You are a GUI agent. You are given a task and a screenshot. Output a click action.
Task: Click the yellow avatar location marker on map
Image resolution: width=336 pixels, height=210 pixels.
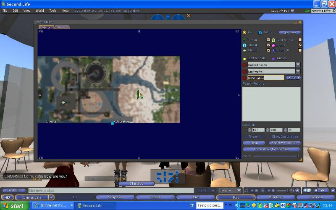[140, 95]
